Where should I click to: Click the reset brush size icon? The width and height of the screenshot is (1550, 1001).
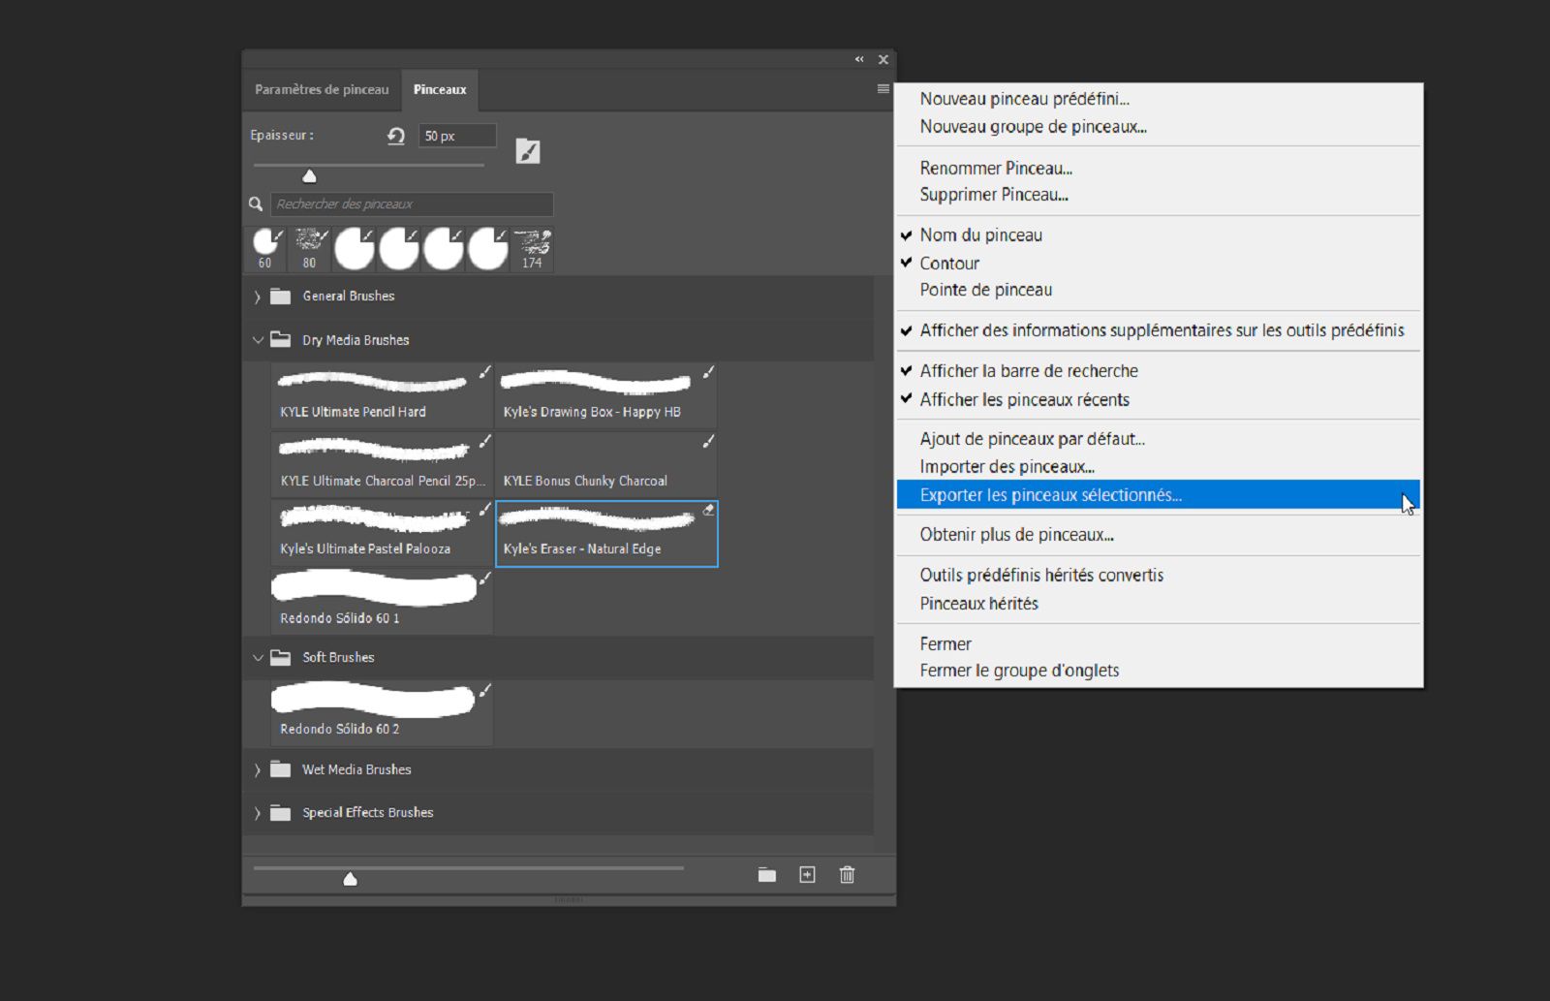click(x=395, y=136)
